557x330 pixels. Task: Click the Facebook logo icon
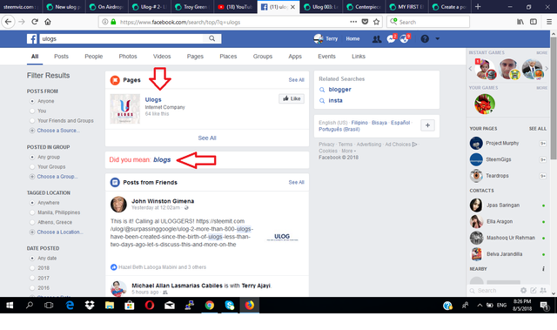click(31, 38)
